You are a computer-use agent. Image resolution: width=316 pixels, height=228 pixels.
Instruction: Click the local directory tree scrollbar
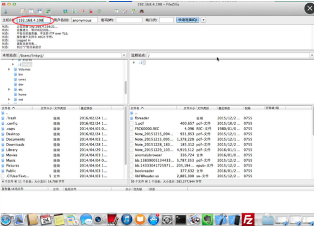[x=126, y=87]
